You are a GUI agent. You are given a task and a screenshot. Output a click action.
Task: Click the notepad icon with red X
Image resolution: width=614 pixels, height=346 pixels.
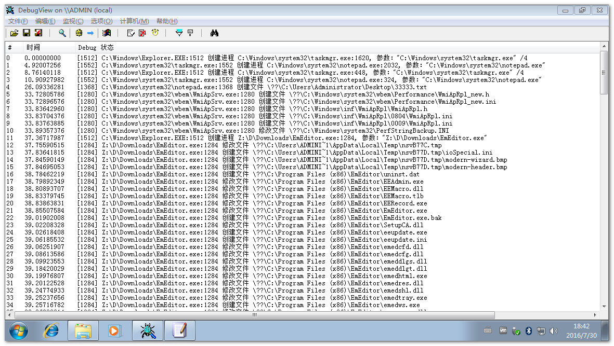pyautogui.click(x=142, y=33)
